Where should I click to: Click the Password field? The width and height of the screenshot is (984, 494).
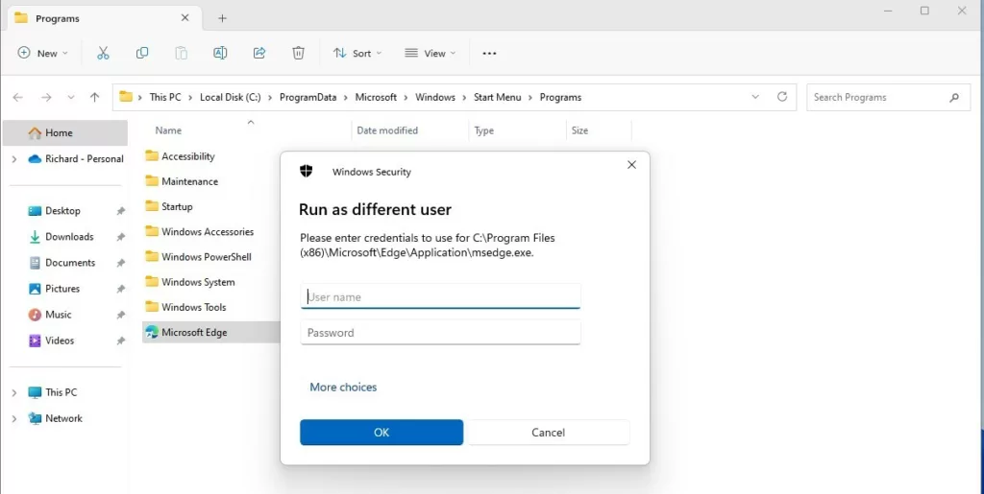[x=440, y=333]
